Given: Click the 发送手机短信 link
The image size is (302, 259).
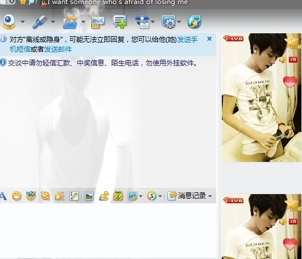Looking at the screenshot, I should (187, 40).
